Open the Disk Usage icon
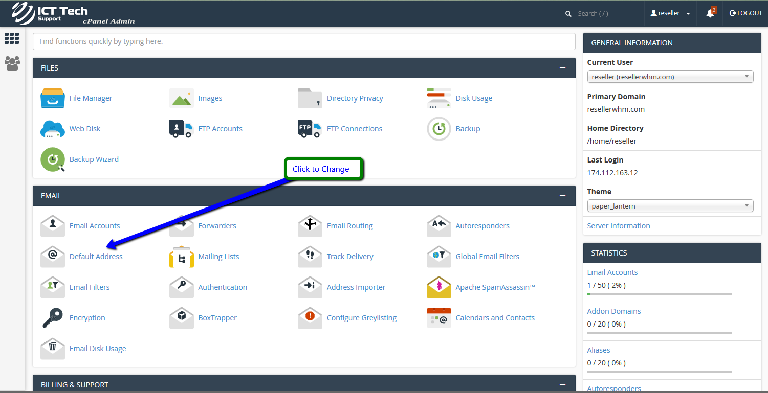768x393 pixels. 438,98
